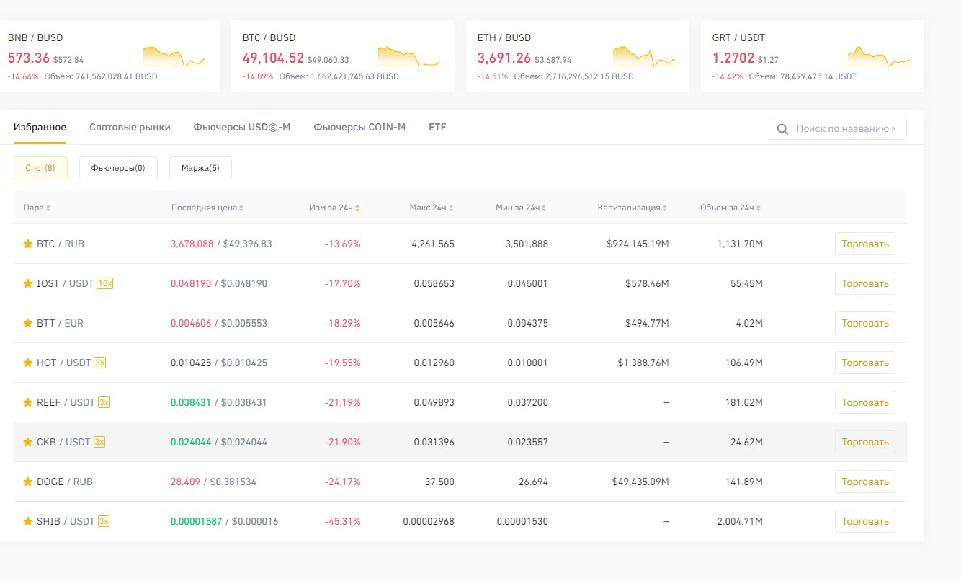
Task: Switch to the Избранное tab
Action: click(x=40, y=127)
